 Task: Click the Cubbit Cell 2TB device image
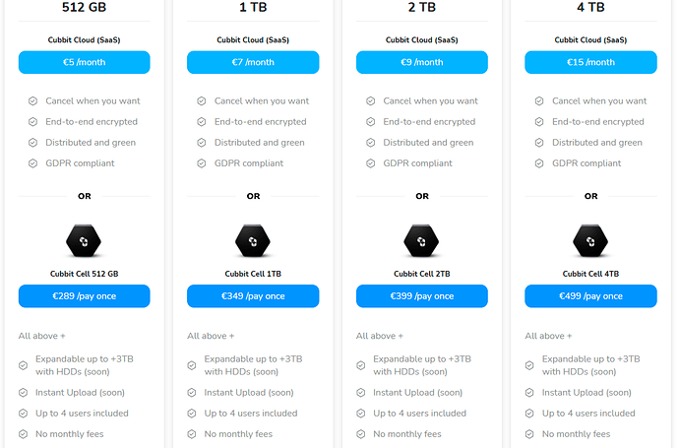422,240
